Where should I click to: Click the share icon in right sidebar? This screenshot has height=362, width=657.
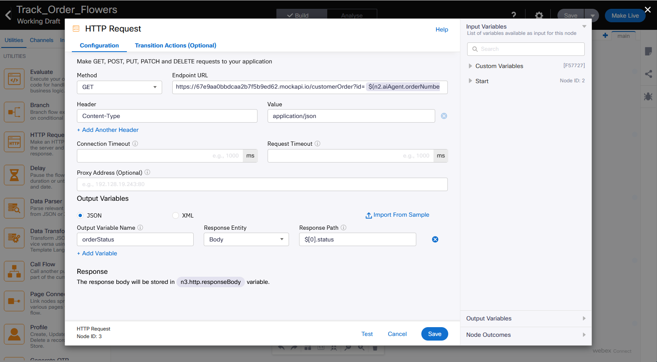tap(648, 74)
